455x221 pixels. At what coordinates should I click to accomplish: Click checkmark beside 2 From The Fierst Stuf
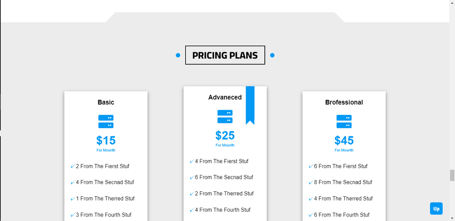coord(72,166)
